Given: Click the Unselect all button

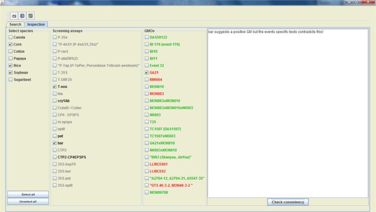Looking at the screenshot, I should tap(28, 202).
